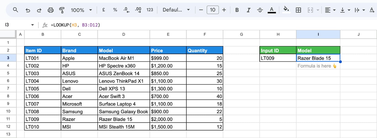
Task: Select the Samsung Galaxy Book cell
Action: click(124, 112)
